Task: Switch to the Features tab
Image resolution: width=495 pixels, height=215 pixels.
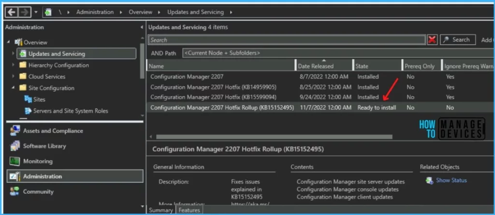Action: pyautogui.click(x=189, y=210)
